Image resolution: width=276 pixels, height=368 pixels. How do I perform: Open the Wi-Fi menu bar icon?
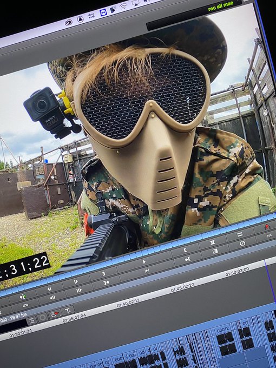[x=123, y=6]
